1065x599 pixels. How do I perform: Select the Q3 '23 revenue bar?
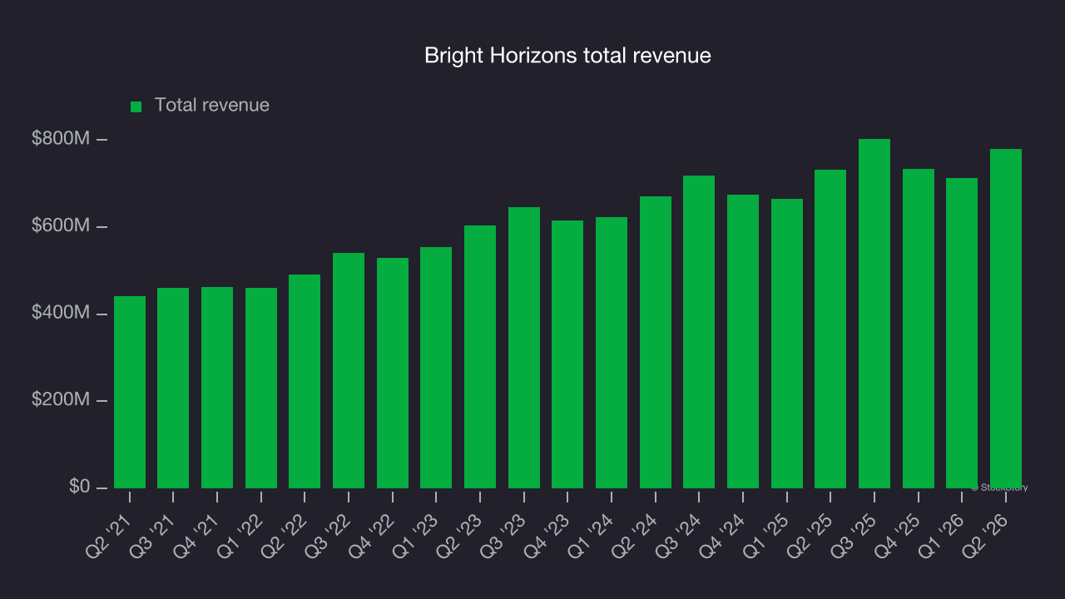524,348
